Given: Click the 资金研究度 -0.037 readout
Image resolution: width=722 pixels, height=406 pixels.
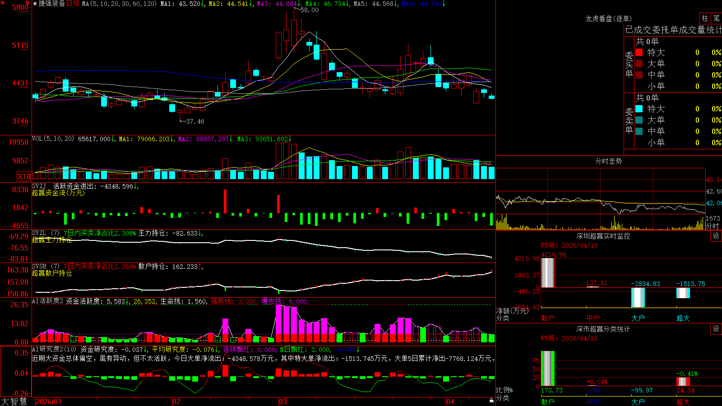Looking at the screenshot, I should click(x=111, y=349).
